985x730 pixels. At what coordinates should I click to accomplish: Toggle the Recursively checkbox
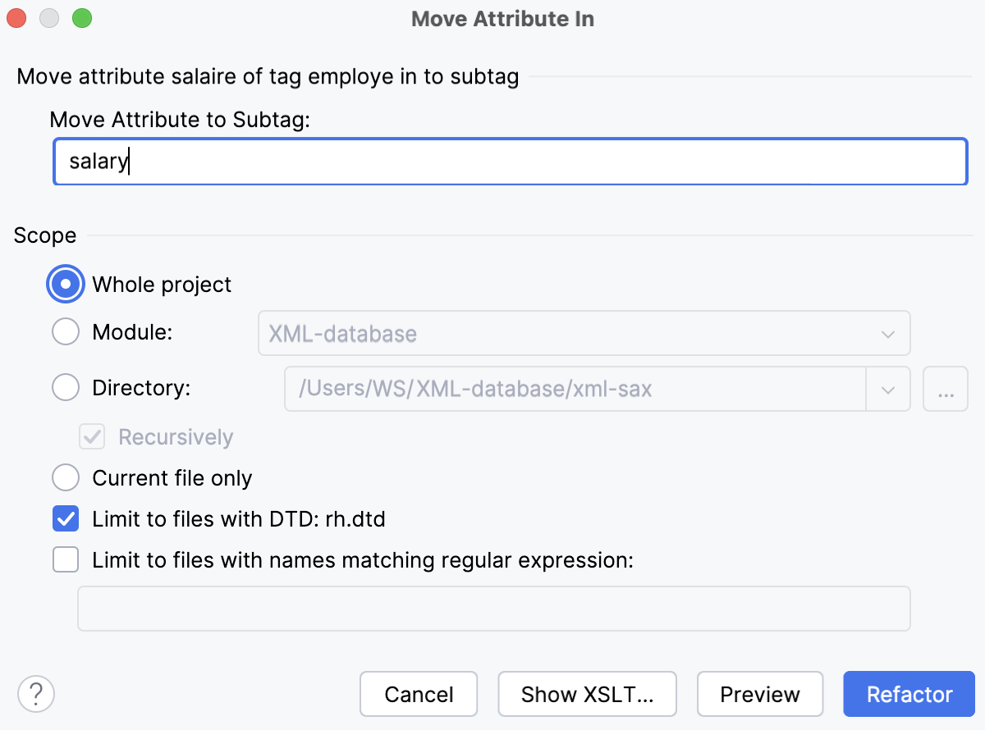[91, 436]
